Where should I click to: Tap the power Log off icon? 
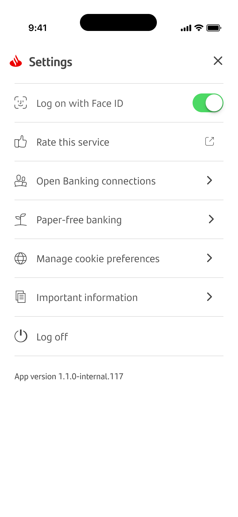pos(21,336)
